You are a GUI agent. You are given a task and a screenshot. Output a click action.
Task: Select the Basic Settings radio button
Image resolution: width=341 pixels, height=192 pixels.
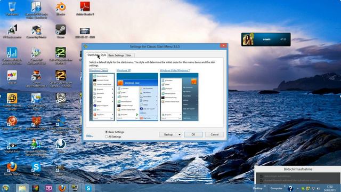107,132
